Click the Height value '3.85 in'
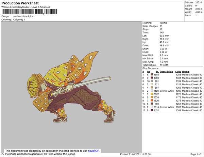Screen dimensions: 204x157 click(x=199, y=9)
